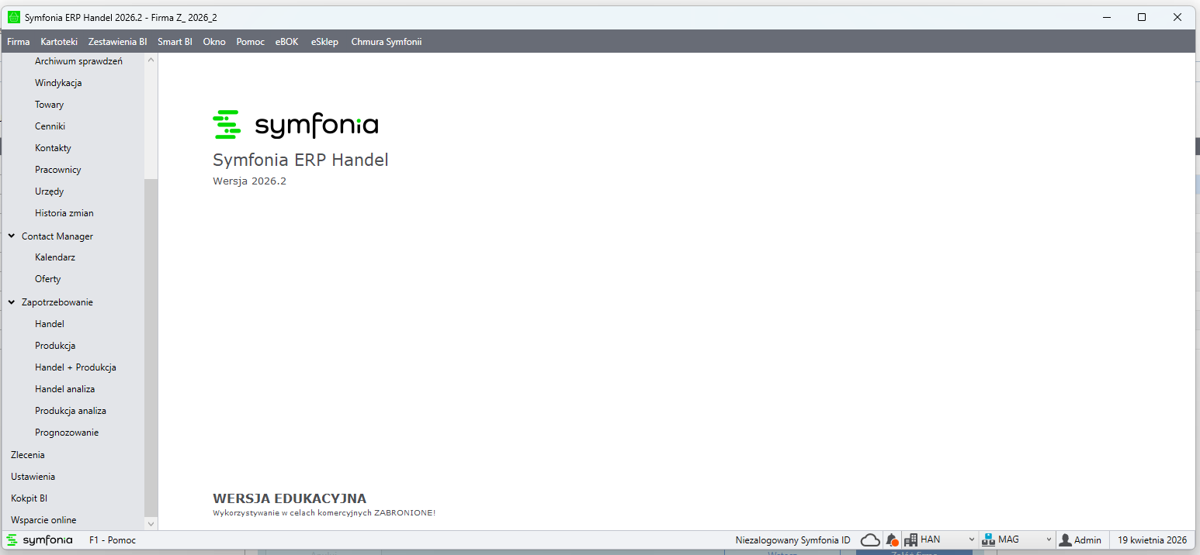Click the MAG warehouse icon
The width and height of the screenshot is (1200, 555).
coord(988,540)
